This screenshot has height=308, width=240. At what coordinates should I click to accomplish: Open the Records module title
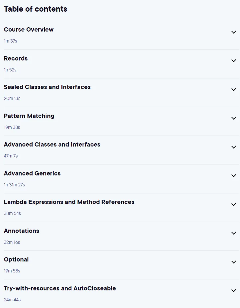(x=16, y=58)
